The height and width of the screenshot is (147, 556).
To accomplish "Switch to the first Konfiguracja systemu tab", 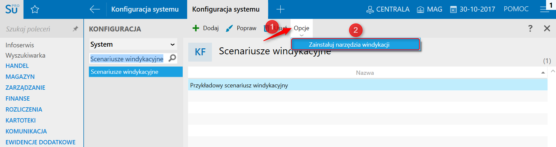I will (x=145, y=9).
